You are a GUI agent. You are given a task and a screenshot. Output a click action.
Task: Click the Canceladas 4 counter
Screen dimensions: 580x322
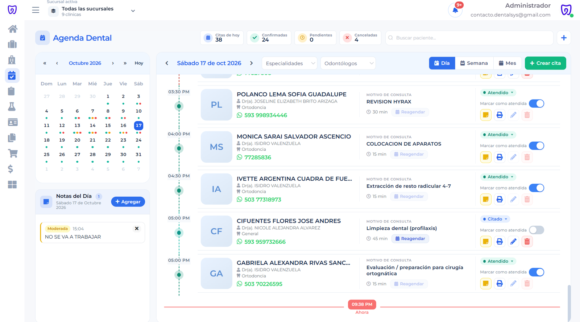(360, 38)
